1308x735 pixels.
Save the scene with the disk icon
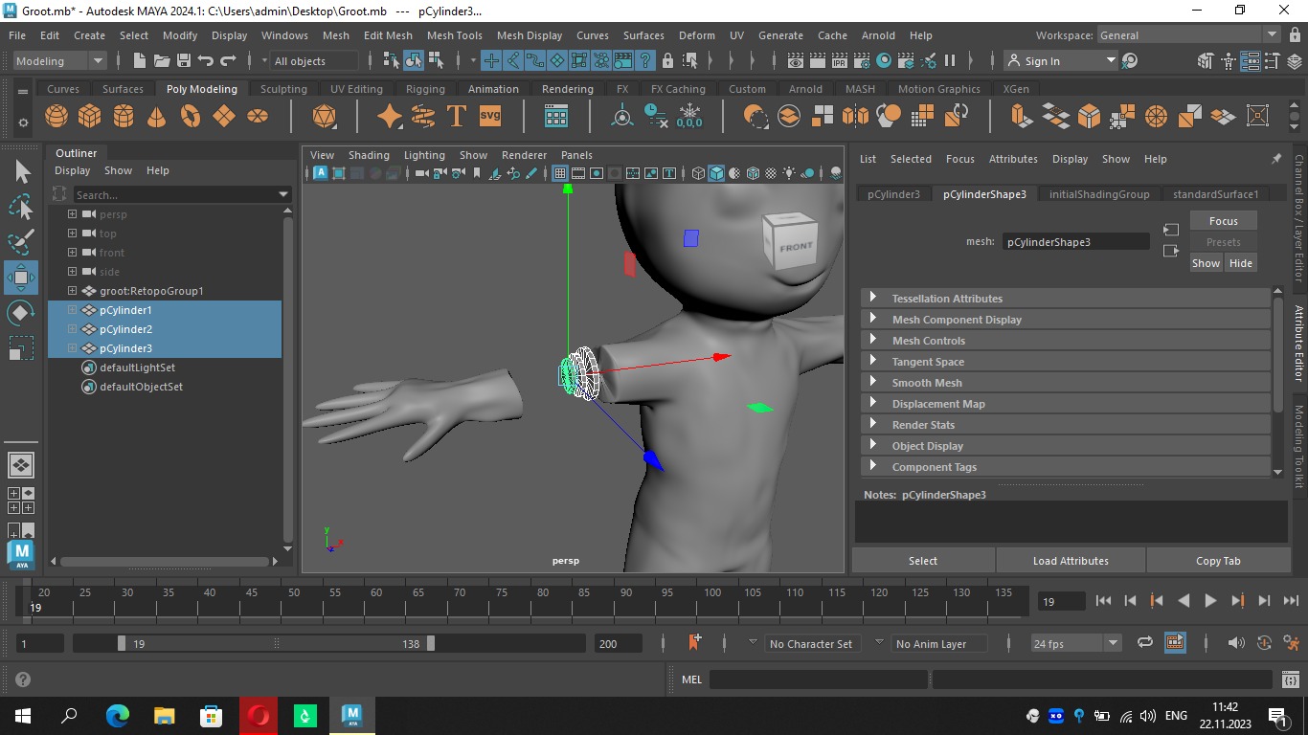(x=183, y=60)
